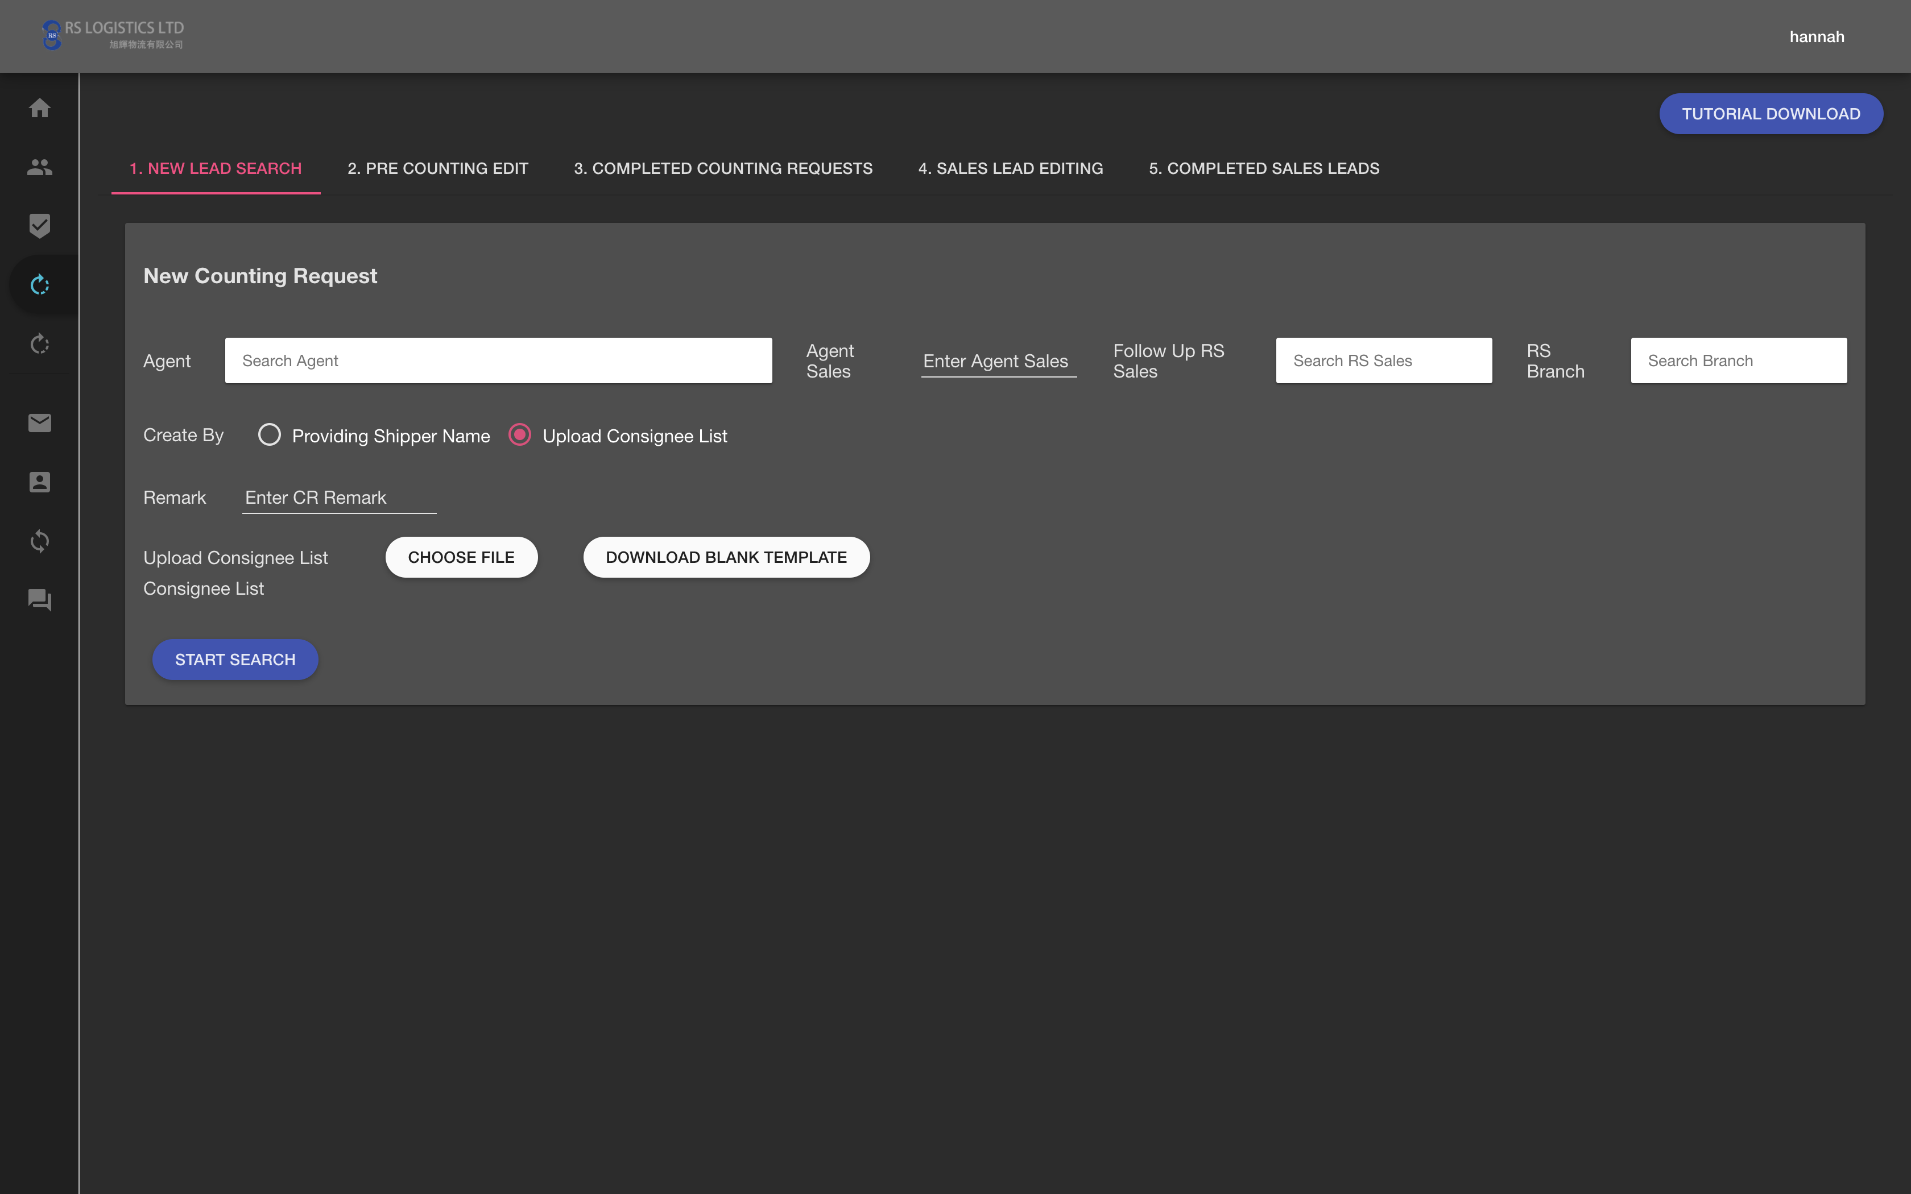Open the Search RS Sales combo box
This screenshot has height=1194, width=1911.
click(x=1384, y=361)
